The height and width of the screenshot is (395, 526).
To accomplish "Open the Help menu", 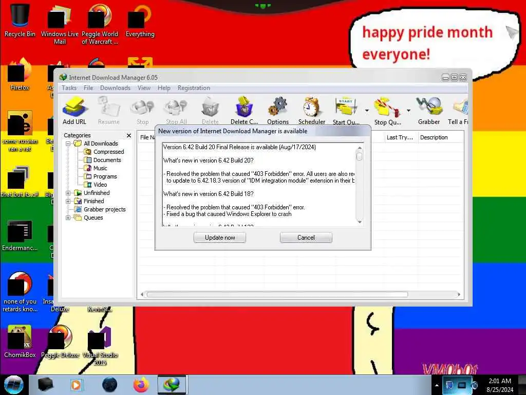I will click(164, 88).
